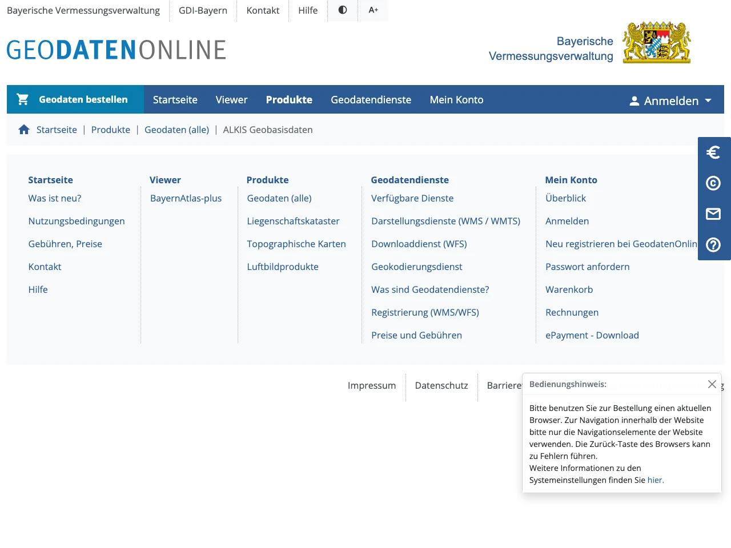The width and height of the screenshot is (731, 548).
Task: Click the Startseite sitemap heading
Action: click(51, 180)
